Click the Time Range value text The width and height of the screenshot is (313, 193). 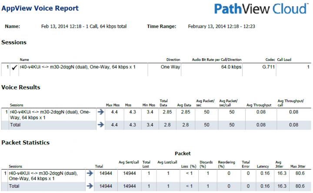pyautogui.click(x=221, y=26)
